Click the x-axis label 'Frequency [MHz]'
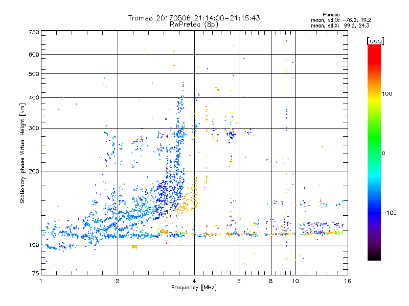 [194, 288]
